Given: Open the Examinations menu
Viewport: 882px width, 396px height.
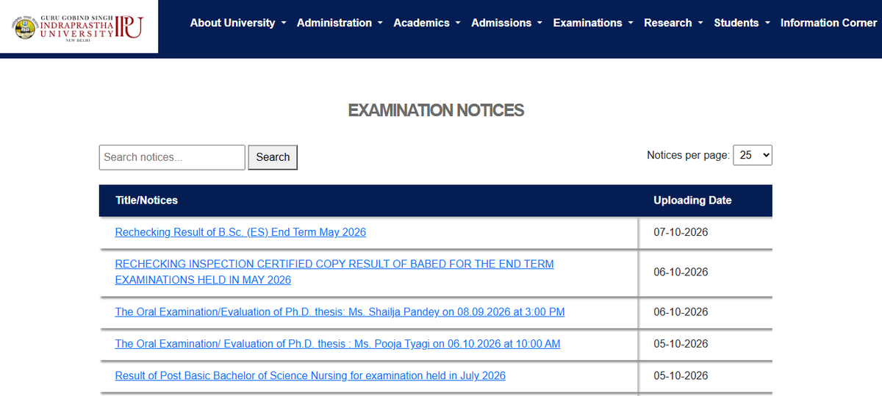Looking at the screenshot, I should click(x=593, y=23).
